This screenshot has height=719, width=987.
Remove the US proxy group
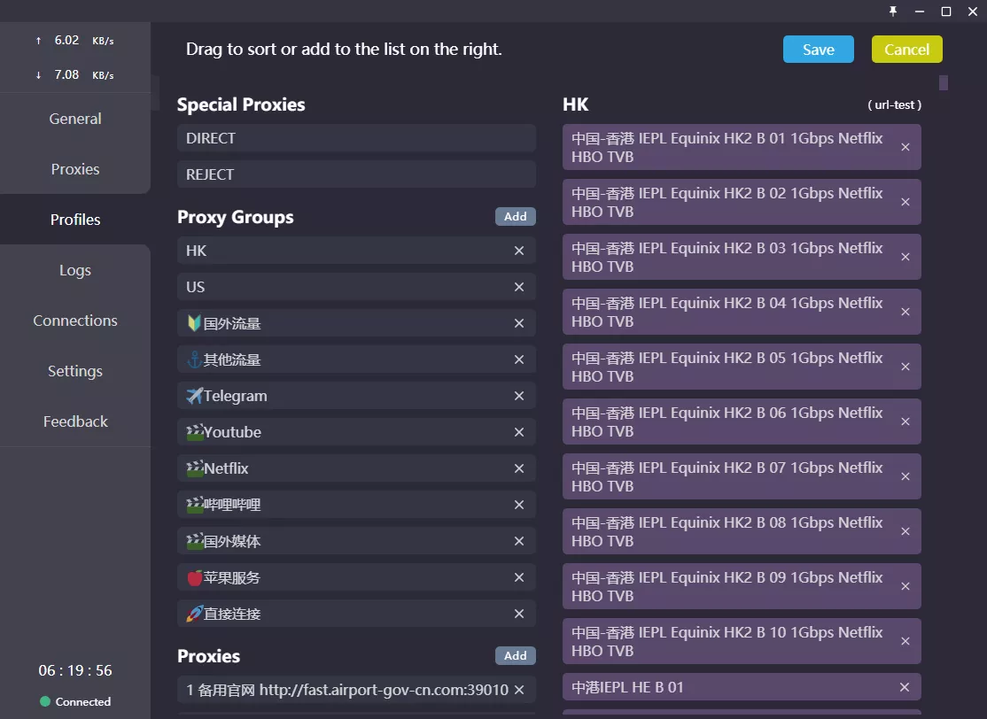519,287
